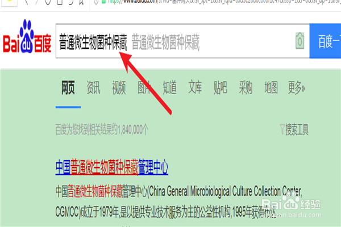Click the 百度一下 search button

[325, 41]
